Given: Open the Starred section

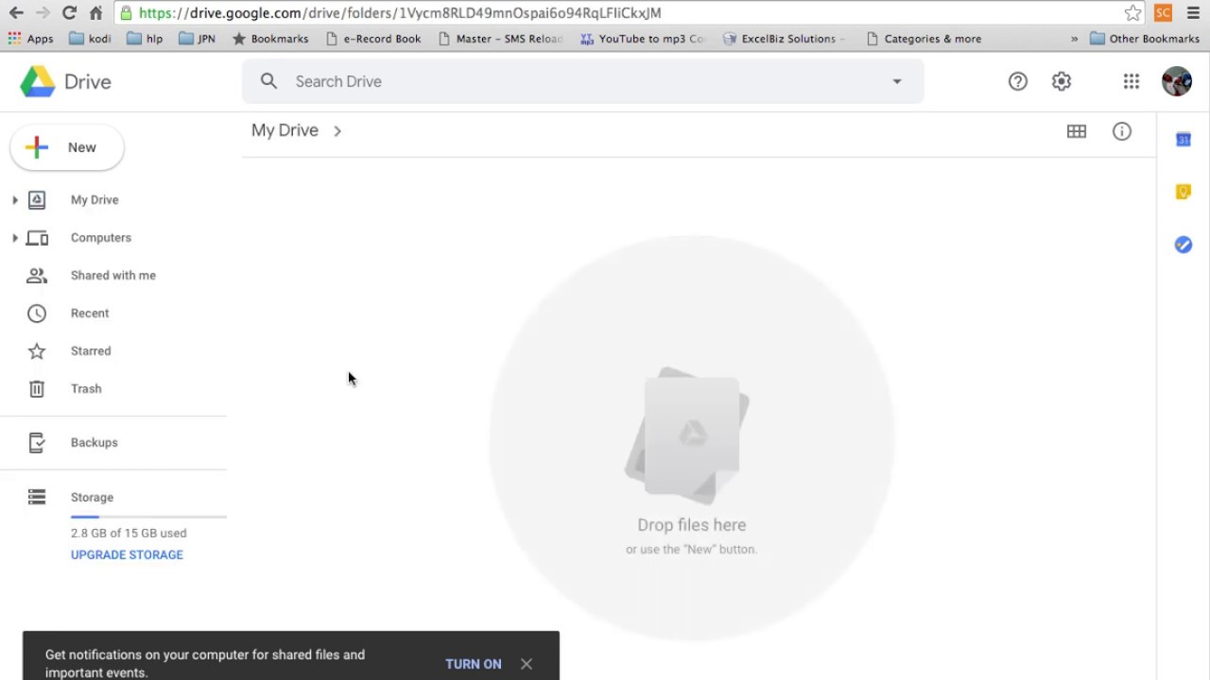Looking at the screenshot, I should (91, 351).
